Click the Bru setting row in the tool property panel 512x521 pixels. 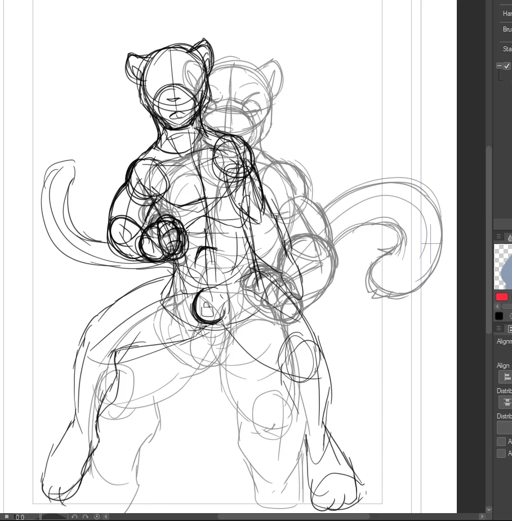coord(506,29)
